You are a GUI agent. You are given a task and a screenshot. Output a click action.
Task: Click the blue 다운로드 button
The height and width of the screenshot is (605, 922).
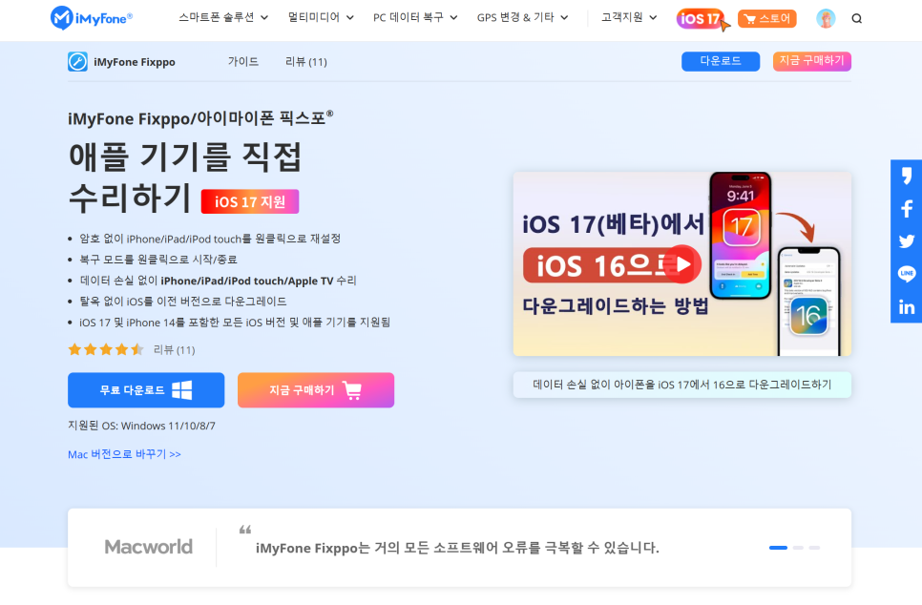721,61
